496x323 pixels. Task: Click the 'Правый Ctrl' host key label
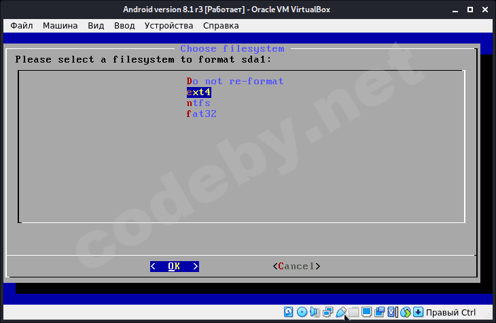point(450,313)
